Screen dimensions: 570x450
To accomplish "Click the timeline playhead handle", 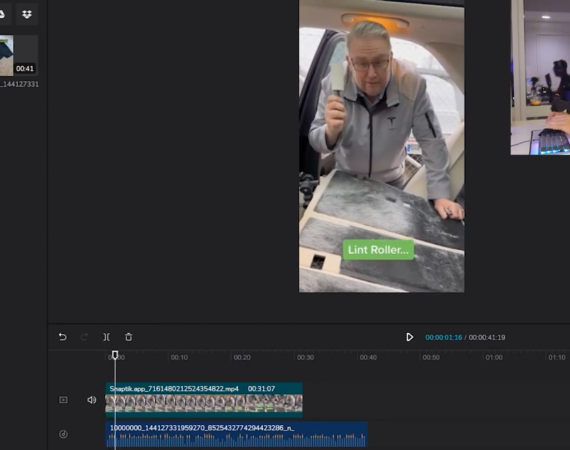I will click(115, 355).
